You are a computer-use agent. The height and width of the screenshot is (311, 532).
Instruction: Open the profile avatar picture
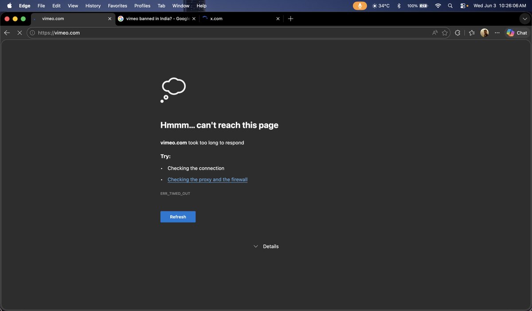click(485, 33)
